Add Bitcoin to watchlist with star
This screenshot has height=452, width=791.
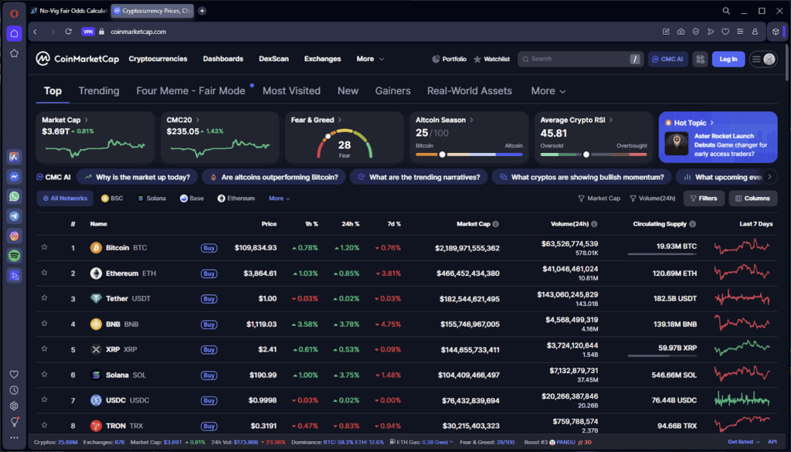(44, 247)
